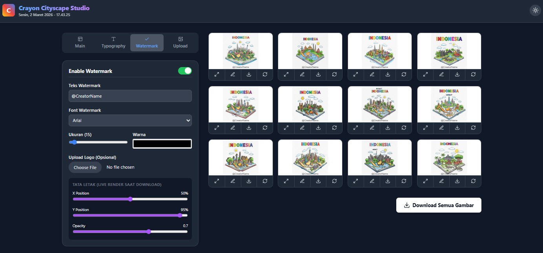Screen dimensions: 543x253
Task: Open the Font Watermark dropdown
Action: (x=130, y=120)
